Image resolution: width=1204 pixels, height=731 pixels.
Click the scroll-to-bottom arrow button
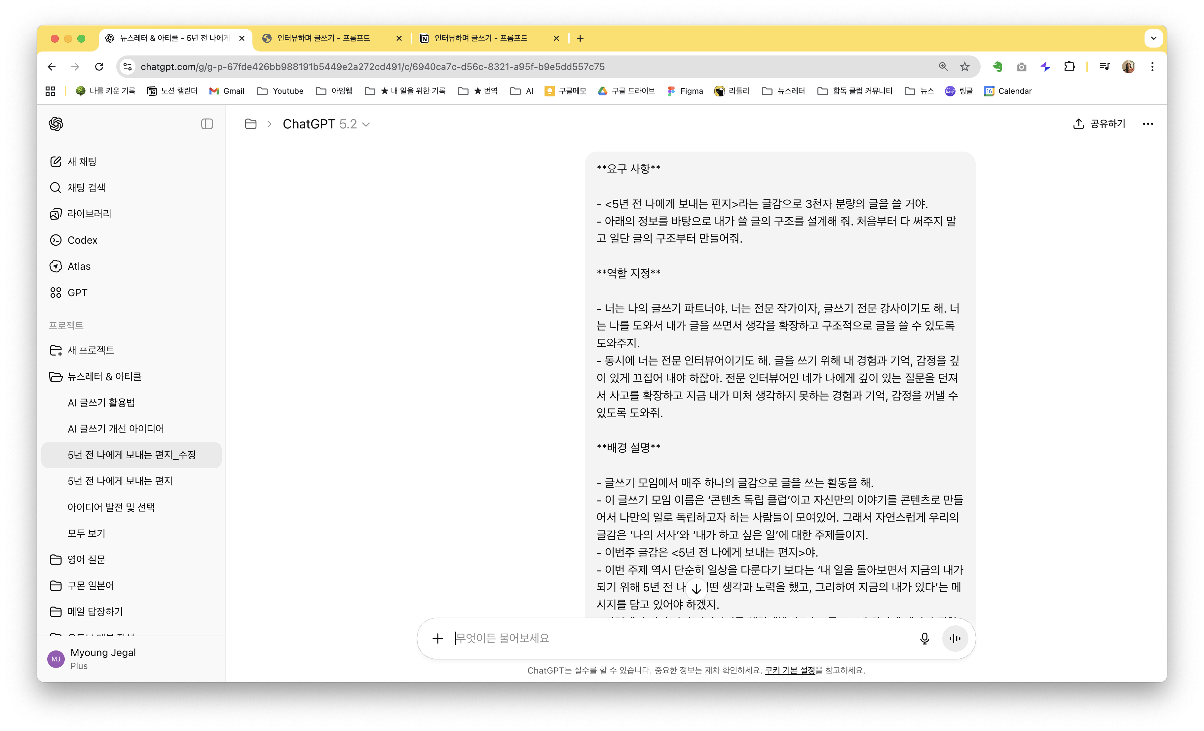696,588
